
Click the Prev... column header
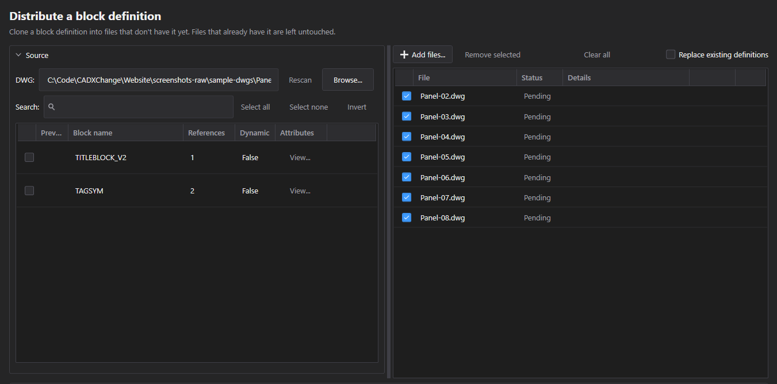(x=52, y=133)
